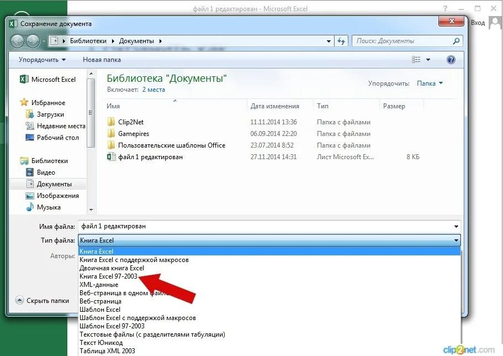
Task: Expand breadcrumb arrow after Документы
Action: [160, 41]
